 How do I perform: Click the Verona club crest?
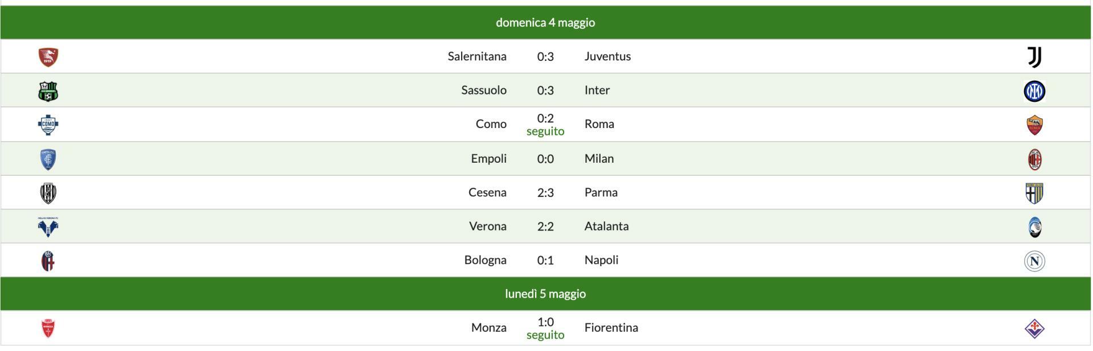click(x=48, y=227)
